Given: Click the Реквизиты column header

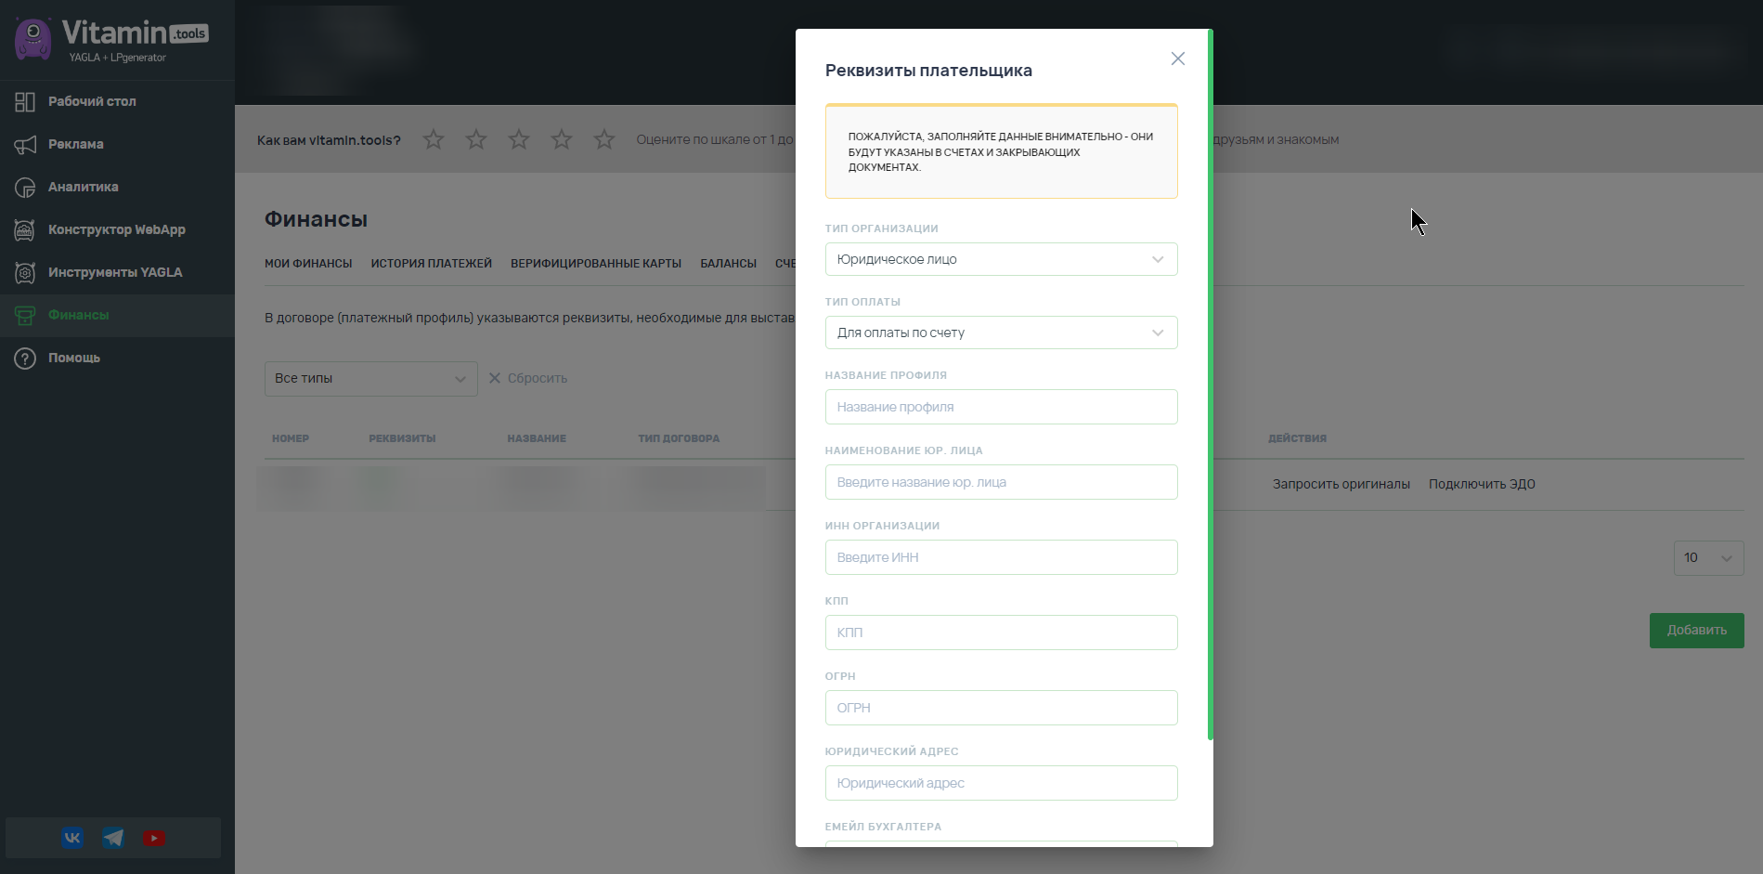Looking at the screenshot, I should point(402,438).
